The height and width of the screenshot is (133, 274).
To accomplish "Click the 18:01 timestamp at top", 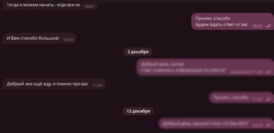I will pyautogui.click(x=89, y=7).
